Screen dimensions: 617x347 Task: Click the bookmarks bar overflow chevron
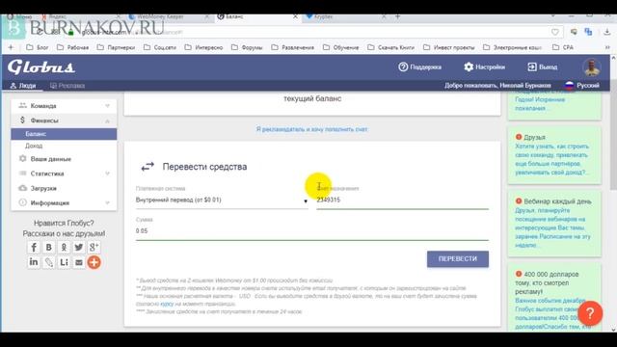pos(607,47)
